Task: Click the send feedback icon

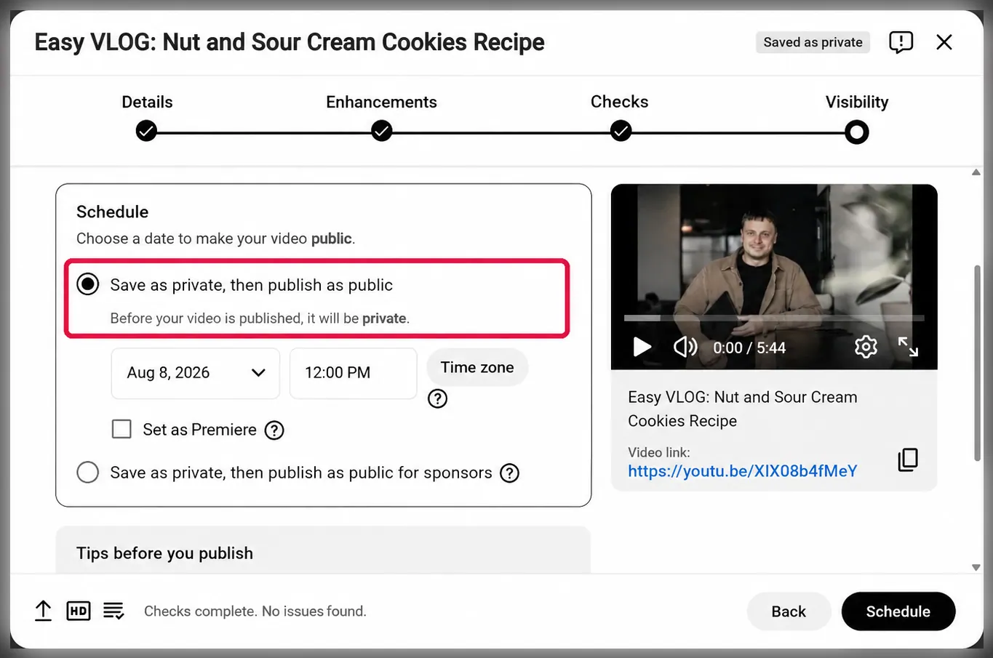Action: click(x=901, y=42)
